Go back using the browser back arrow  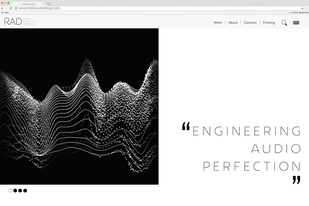(2, 8)
